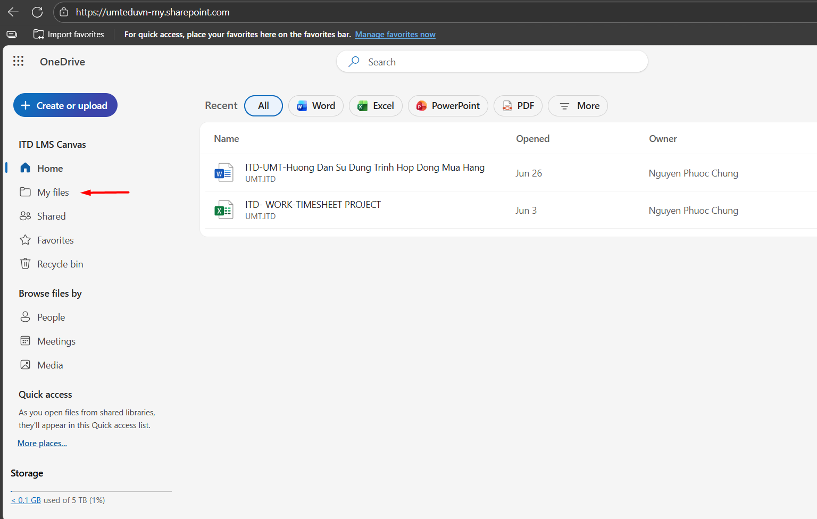Filter recent files by Excel
Viewport: 817px width, 519px height.
click(x=376, y=106)
